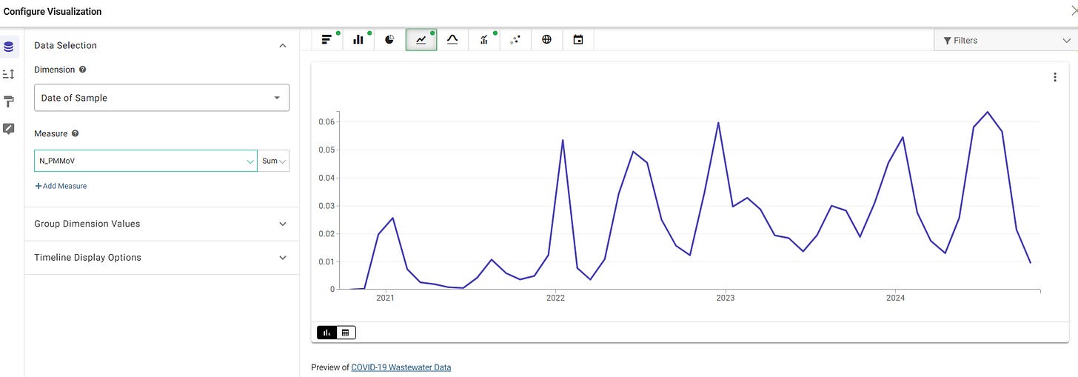Open the Sum aggregation dropdown

click(273, 161)
